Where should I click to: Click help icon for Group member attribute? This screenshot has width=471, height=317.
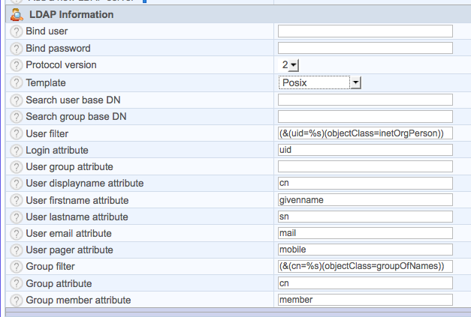click(x=17, y=300)
